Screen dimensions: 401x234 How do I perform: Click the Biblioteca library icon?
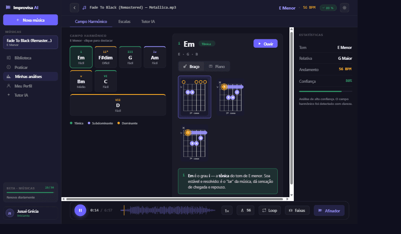click(x=9, y=58)
